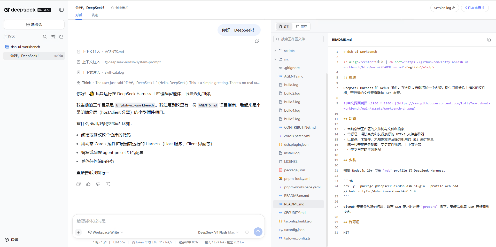Select the 文件 tab in right panel
This screenshot has width=496, height=247.
tap(284, 26)
